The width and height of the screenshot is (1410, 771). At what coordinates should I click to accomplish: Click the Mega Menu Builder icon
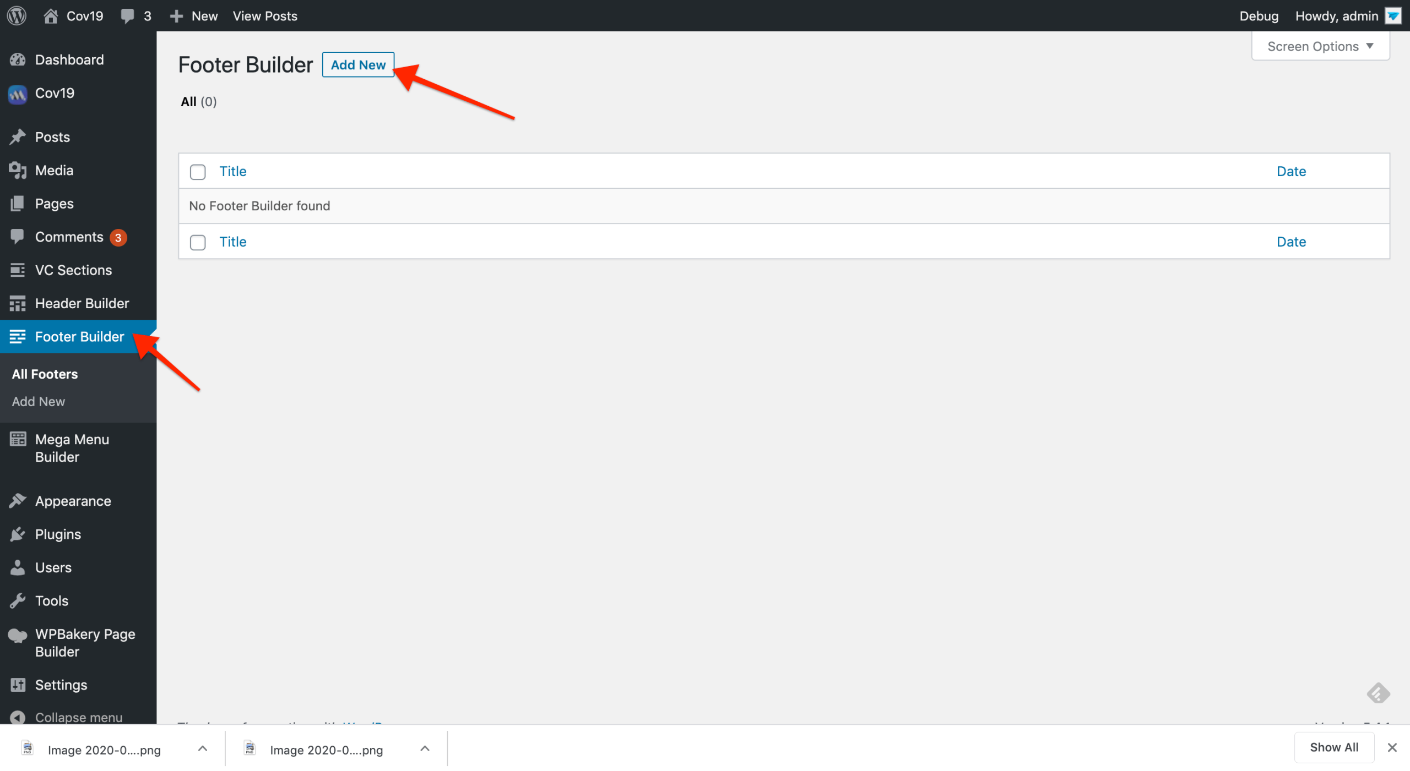coord(18,439)
